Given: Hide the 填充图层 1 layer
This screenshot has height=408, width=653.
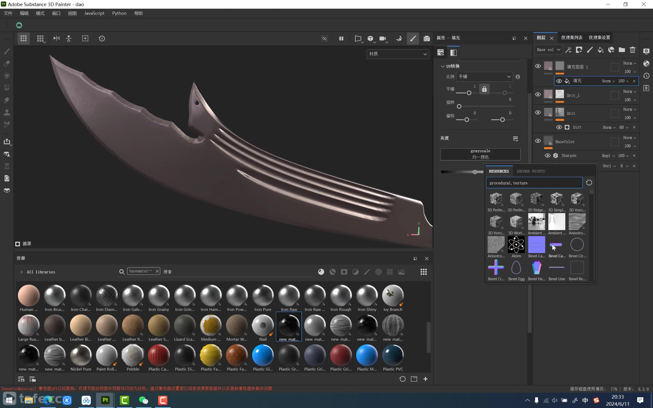Looking at the screenshot, I should (x=538, y=66).
